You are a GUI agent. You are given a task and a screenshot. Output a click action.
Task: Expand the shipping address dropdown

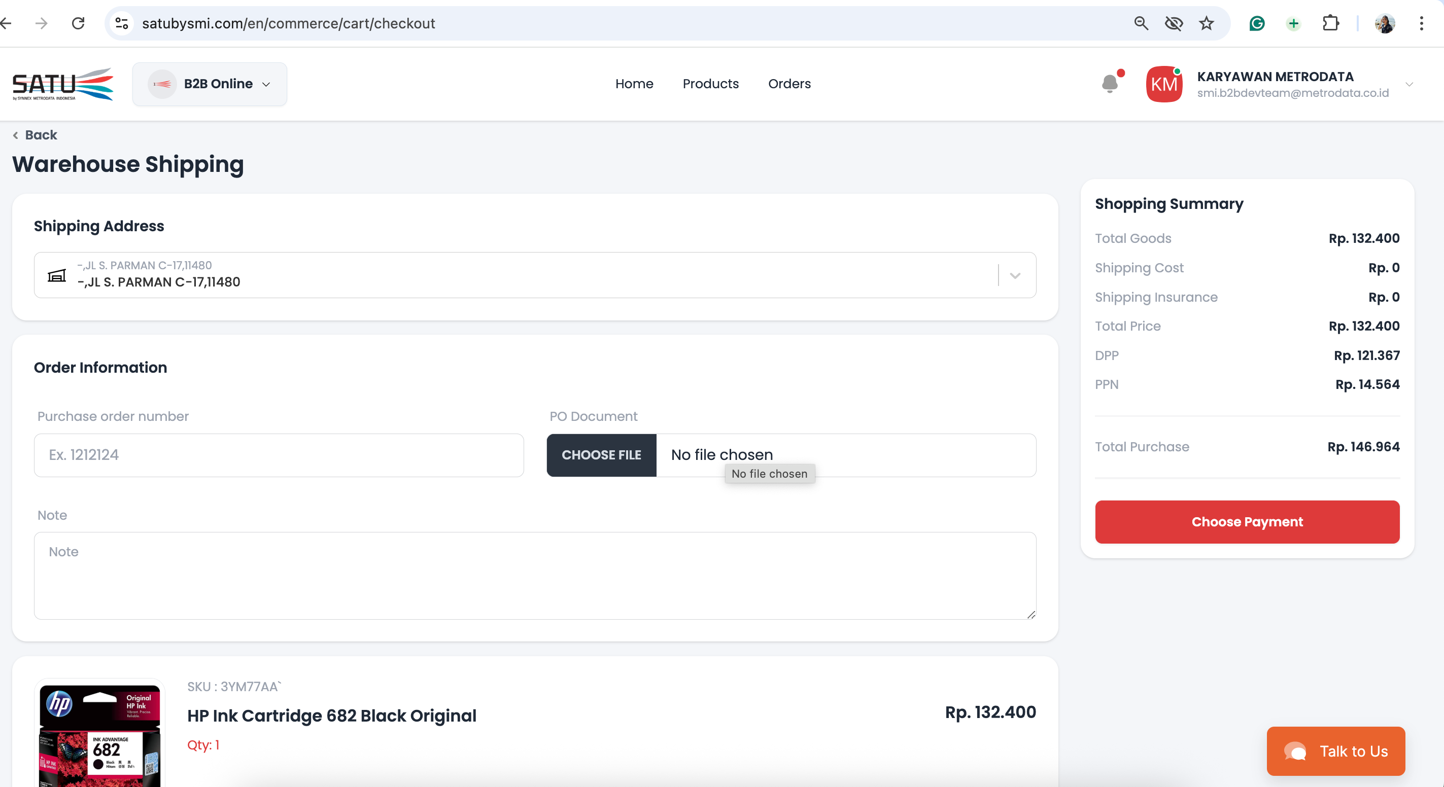coord(1015,275)
